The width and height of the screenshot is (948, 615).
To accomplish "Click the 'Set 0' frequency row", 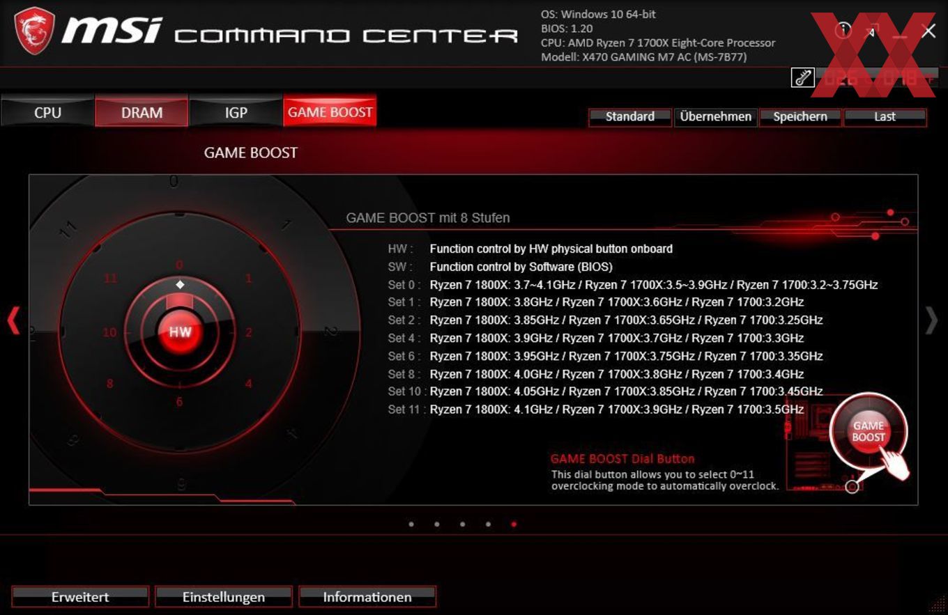I will pyautogui.click(x=633, y=285).
